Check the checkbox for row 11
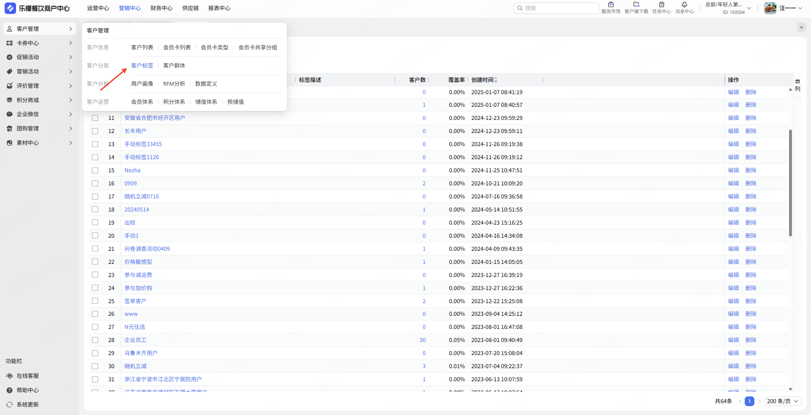This screenshot has height=415, width=811. coord(95,118)
